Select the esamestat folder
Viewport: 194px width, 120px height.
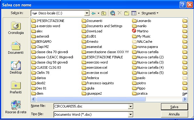click(92, 47)
